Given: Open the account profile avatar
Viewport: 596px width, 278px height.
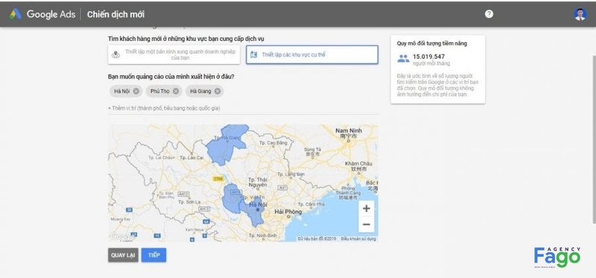Looking at the screenshot, I should click(x=580, y=14).
